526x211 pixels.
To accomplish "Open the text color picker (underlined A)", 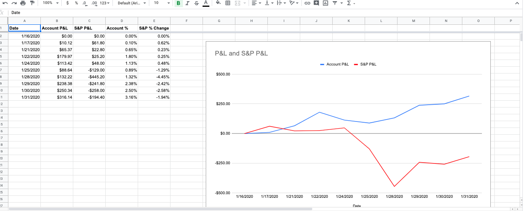I will click(205, 3).
